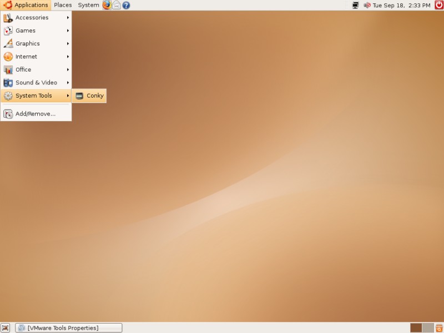444x333 pixels.
Task: Click the Games cards icon
Action: (8, 31)
